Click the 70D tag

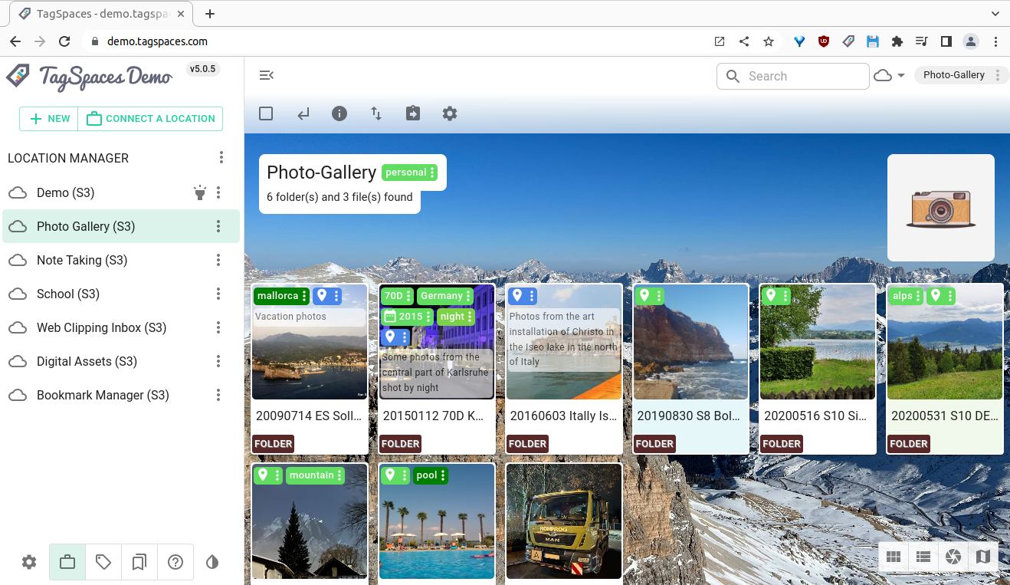pyautogui.click(x=398, y=296)
